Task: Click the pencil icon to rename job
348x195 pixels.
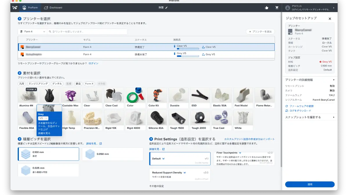Action: (166, 8)
